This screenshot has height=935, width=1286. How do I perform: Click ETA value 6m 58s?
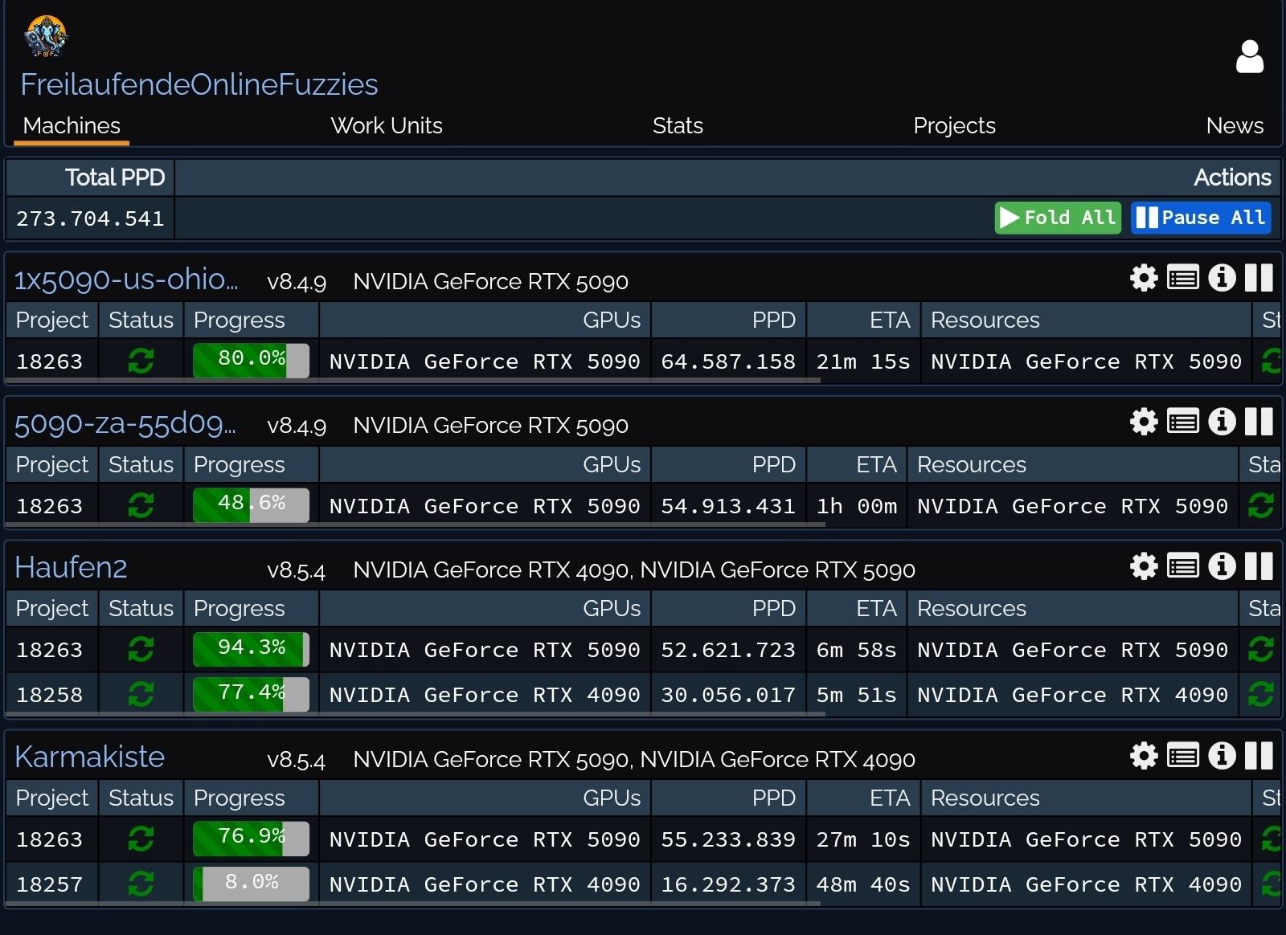857,650
